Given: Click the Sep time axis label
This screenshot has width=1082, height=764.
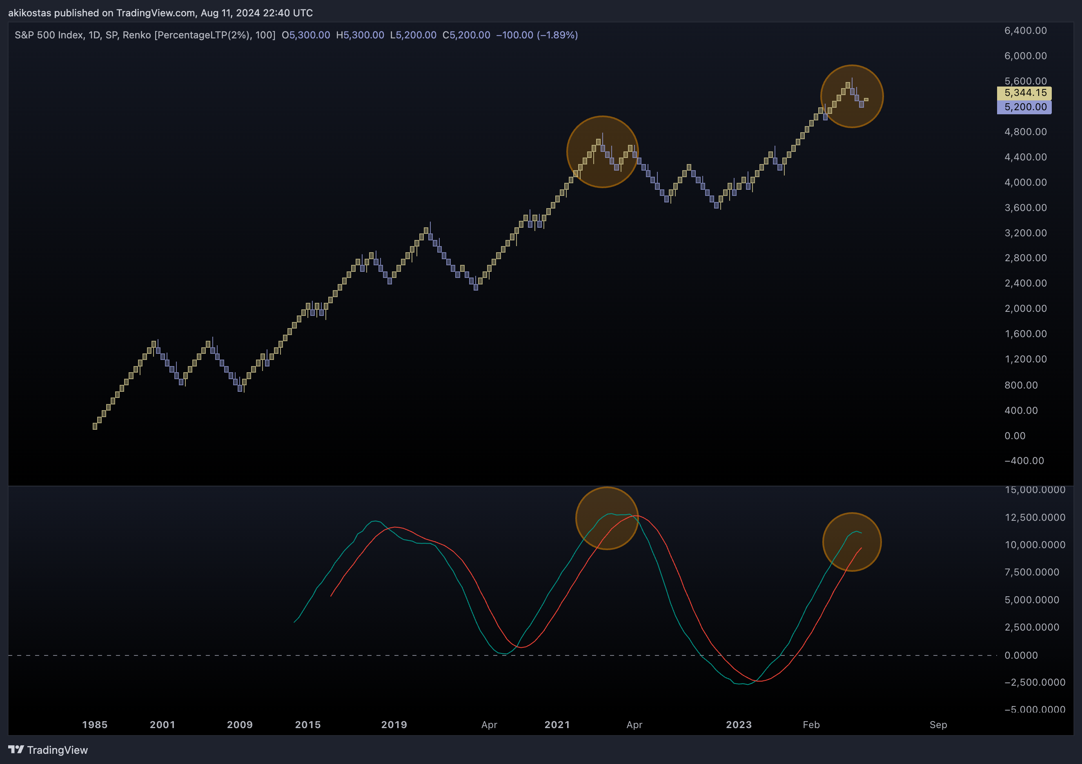Looking at the screenshot, I should pos(938,725).
